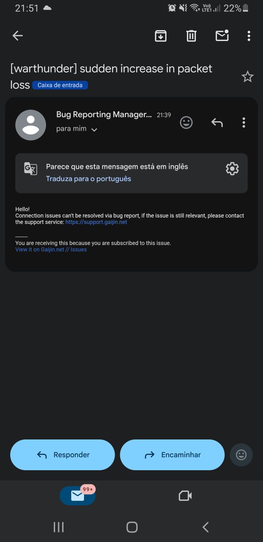This screenshot has height=542, width=263.
Task: Add emoji reaction next to sender name
Action: click(186, 122)
